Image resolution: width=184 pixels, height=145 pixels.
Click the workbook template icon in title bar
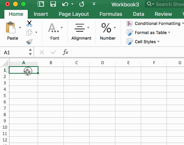tap(41, 4)
